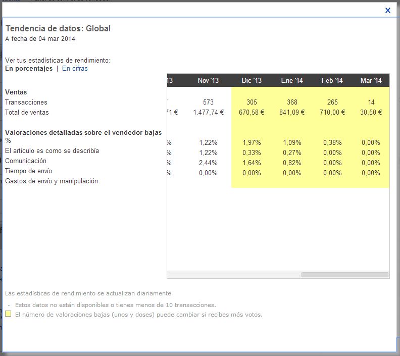Click the yellow legend square
Image resolution: width=400 pixels, height=356 pixels.
[x=8, y=314]
